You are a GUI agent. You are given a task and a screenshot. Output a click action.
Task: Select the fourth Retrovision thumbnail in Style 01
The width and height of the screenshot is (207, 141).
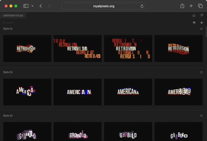click(178, 48)
